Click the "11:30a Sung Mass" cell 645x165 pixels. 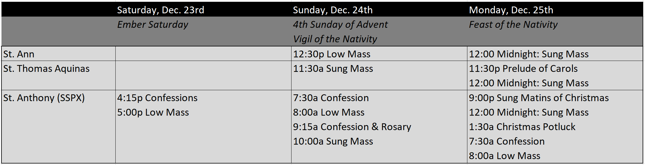tap(333, 69)
